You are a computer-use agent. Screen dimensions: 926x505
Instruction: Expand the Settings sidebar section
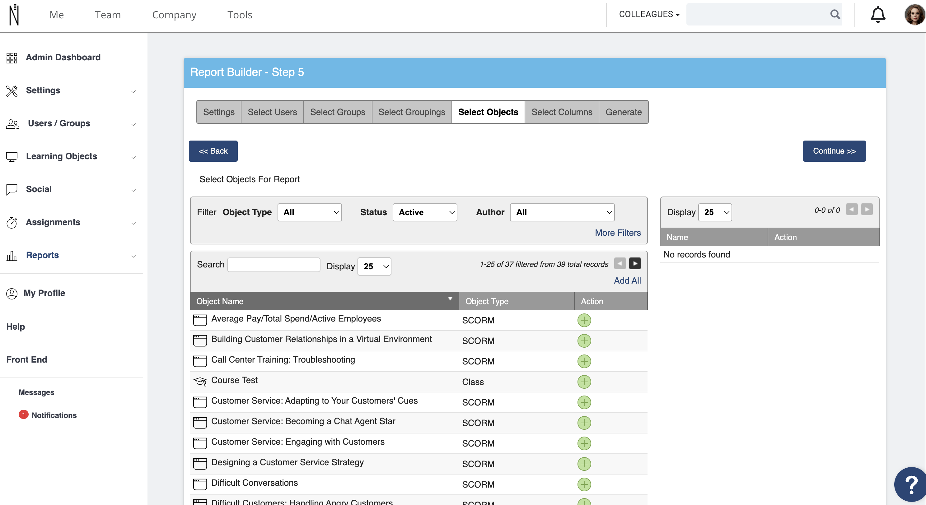click(x=133, y=91)
